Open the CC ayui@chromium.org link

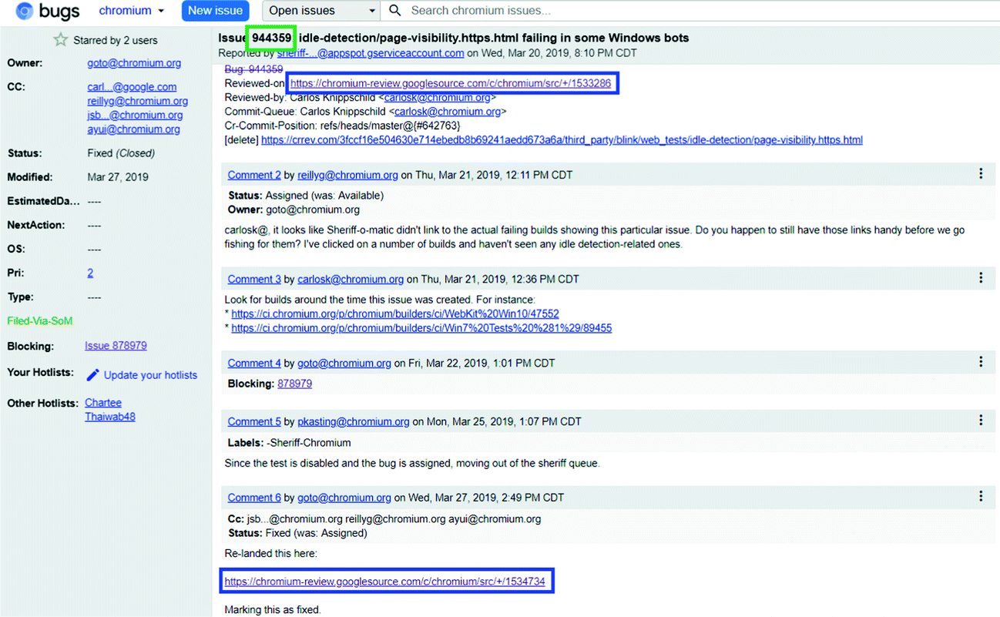pos(133,129)
